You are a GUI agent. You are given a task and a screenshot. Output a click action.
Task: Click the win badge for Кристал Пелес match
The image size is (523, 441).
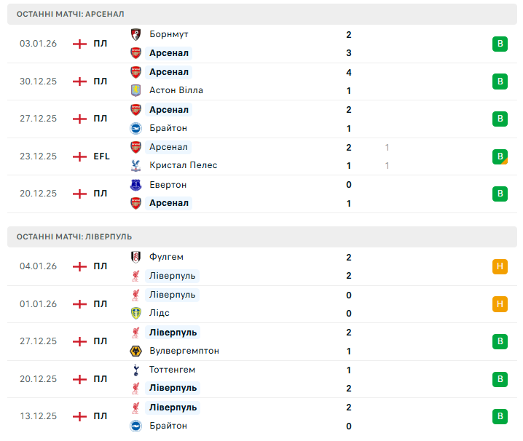(x=500, y=156)
